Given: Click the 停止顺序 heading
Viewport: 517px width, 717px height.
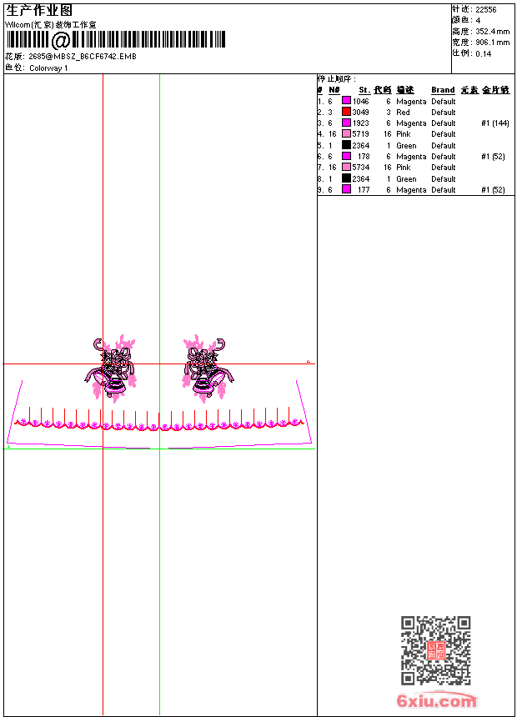Looking at the screenshot, I should [x=336, y=79].
